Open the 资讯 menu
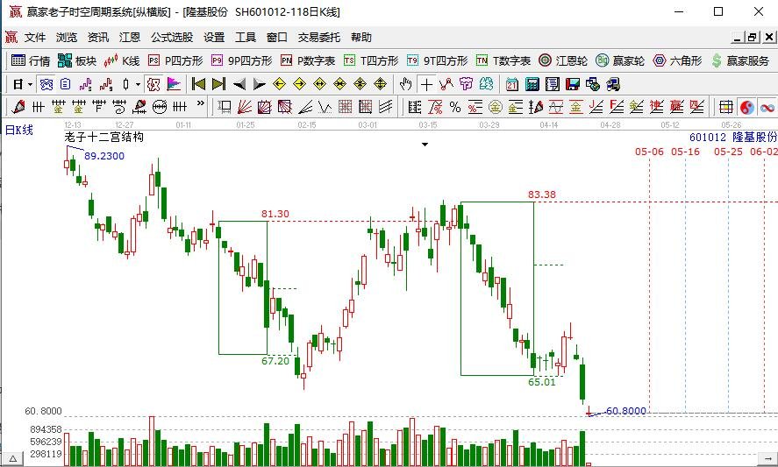 click(x=98, y=37)
